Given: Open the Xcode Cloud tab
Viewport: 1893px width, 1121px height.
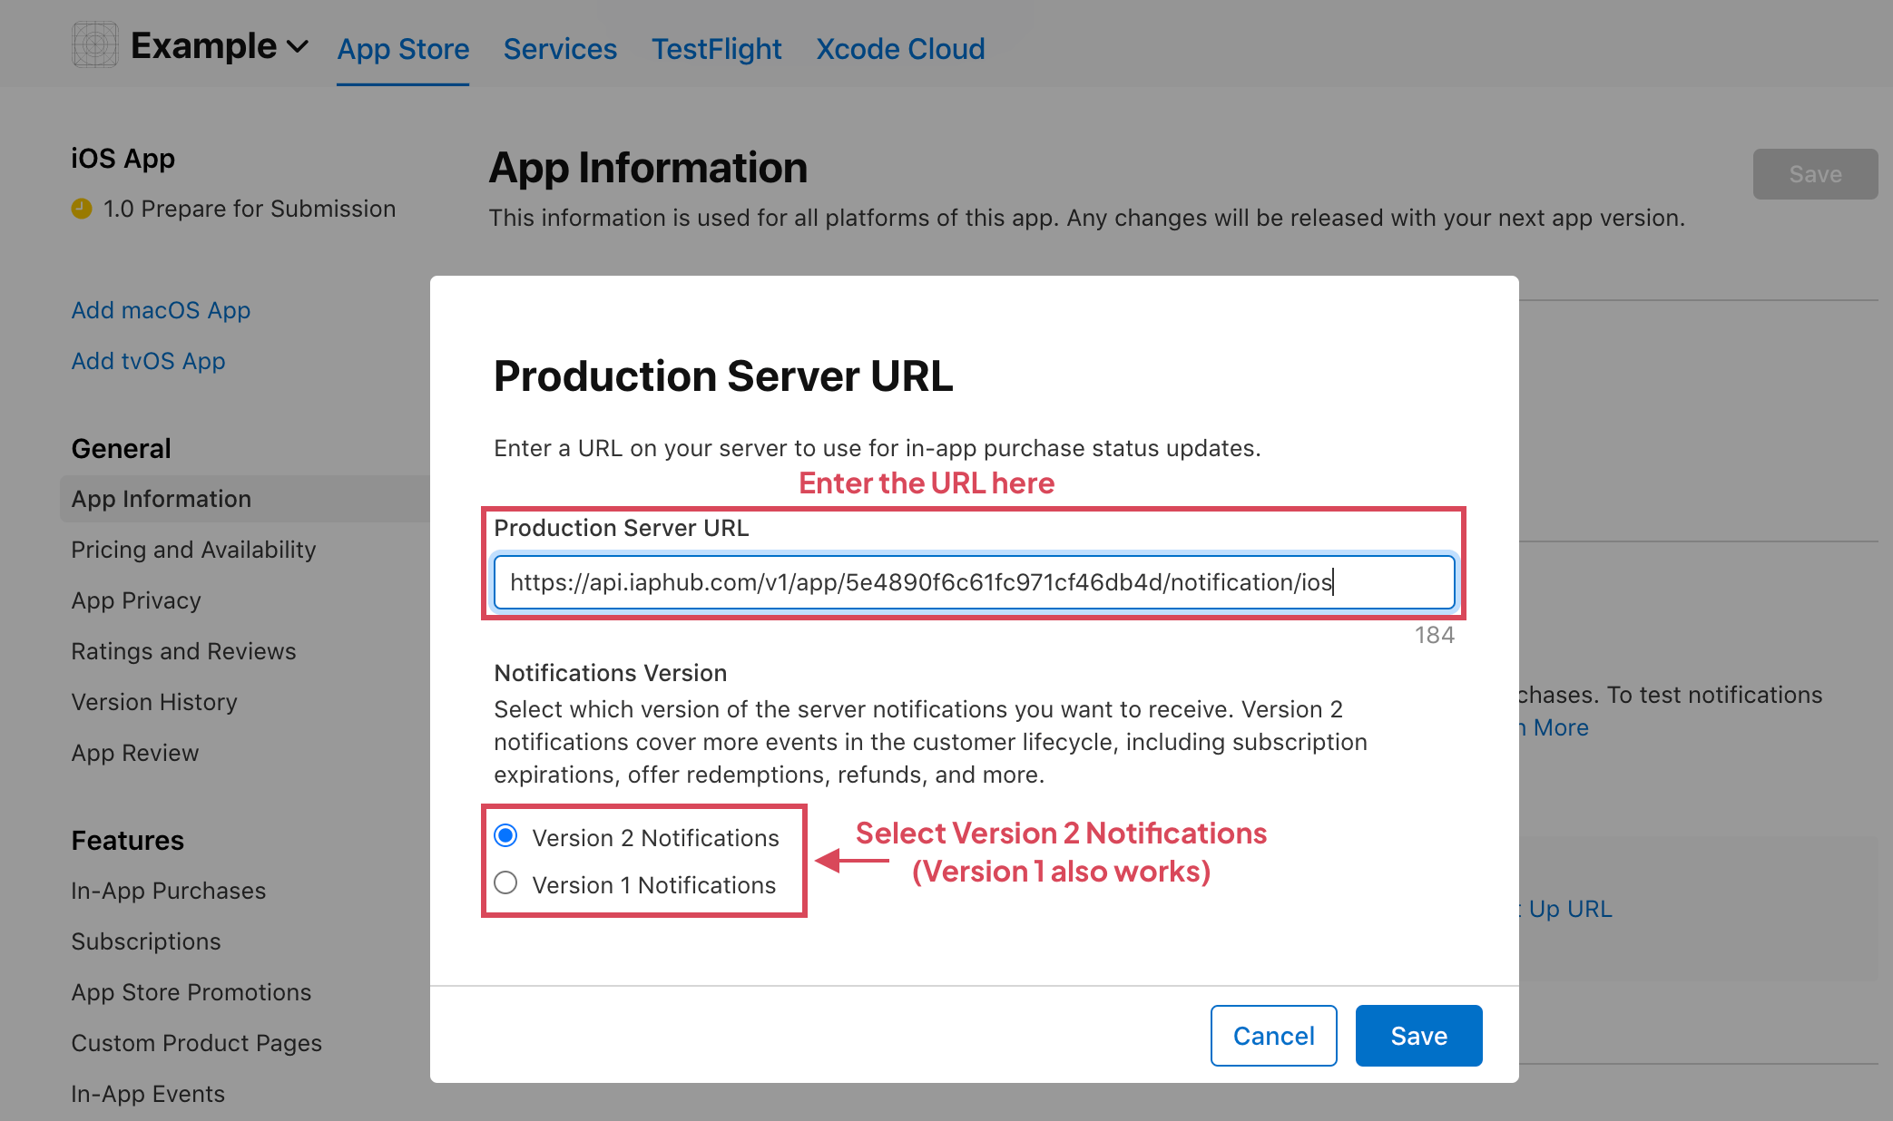Looking at the screenshot, I should tap(899, 49).
